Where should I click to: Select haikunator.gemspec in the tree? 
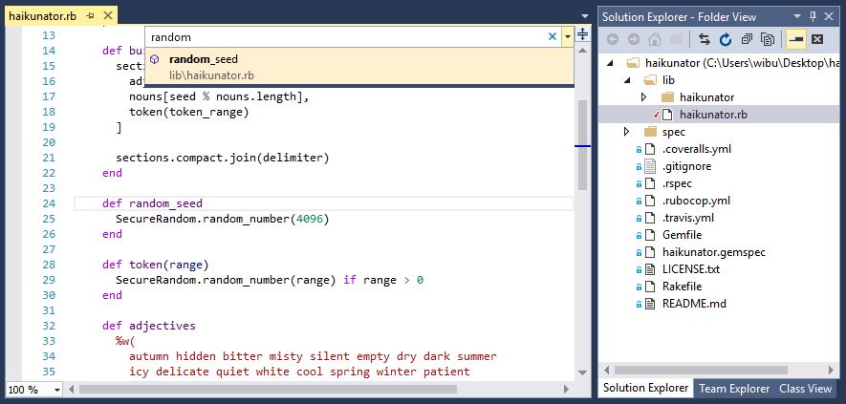click(714, 252)
